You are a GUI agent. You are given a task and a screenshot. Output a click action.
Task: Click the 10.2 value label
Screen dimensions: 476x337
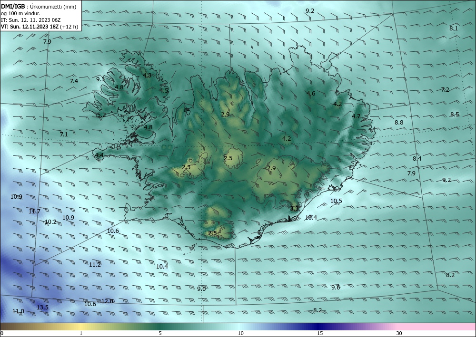tap(51, 222)
